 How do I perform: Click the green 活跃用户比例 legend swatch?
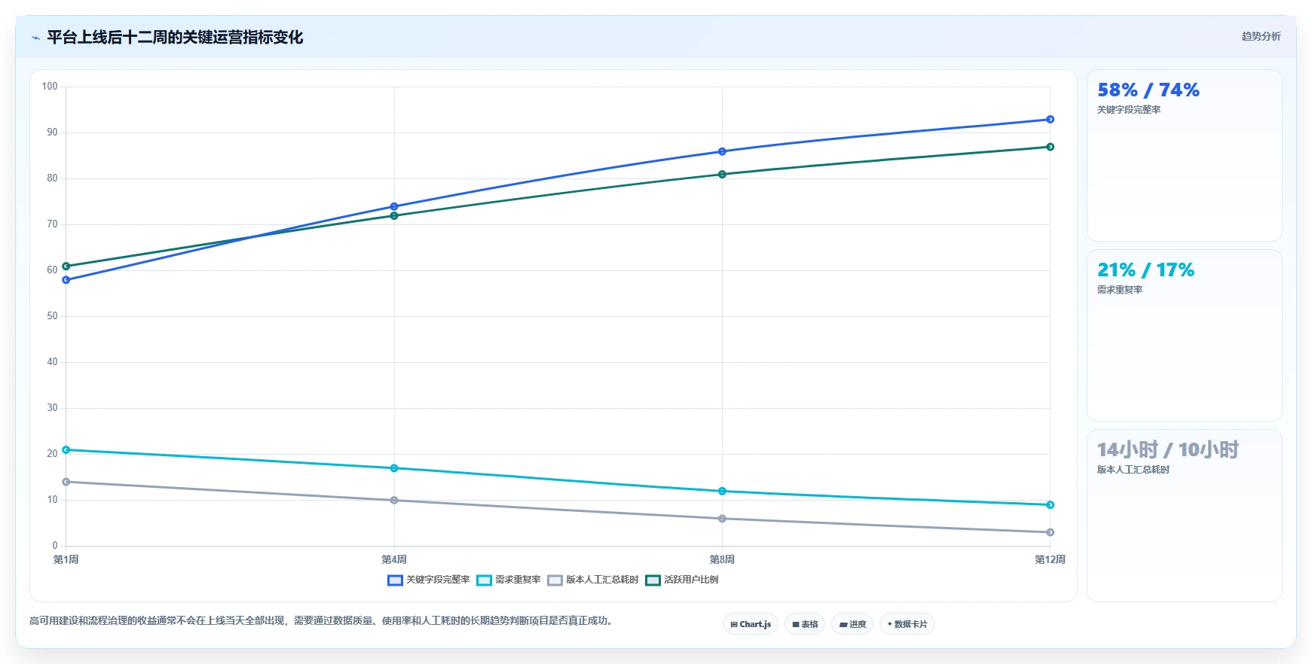(653, 580)
